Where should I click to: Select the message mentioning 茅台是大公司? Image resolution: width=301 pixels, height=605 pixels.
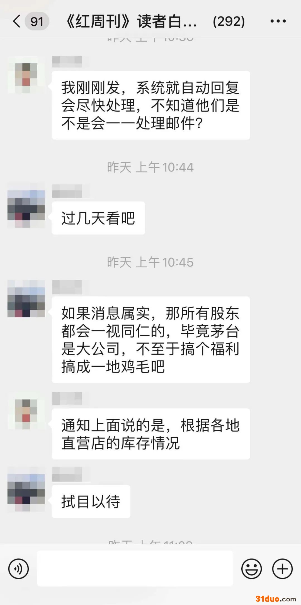151,340
